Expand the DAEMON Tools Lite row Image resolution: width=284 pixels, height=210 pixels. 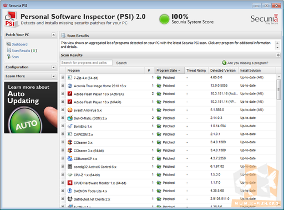pos(63,191)
